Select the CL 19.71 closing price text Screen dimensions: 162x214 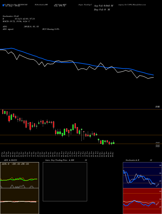coord(60,6)
